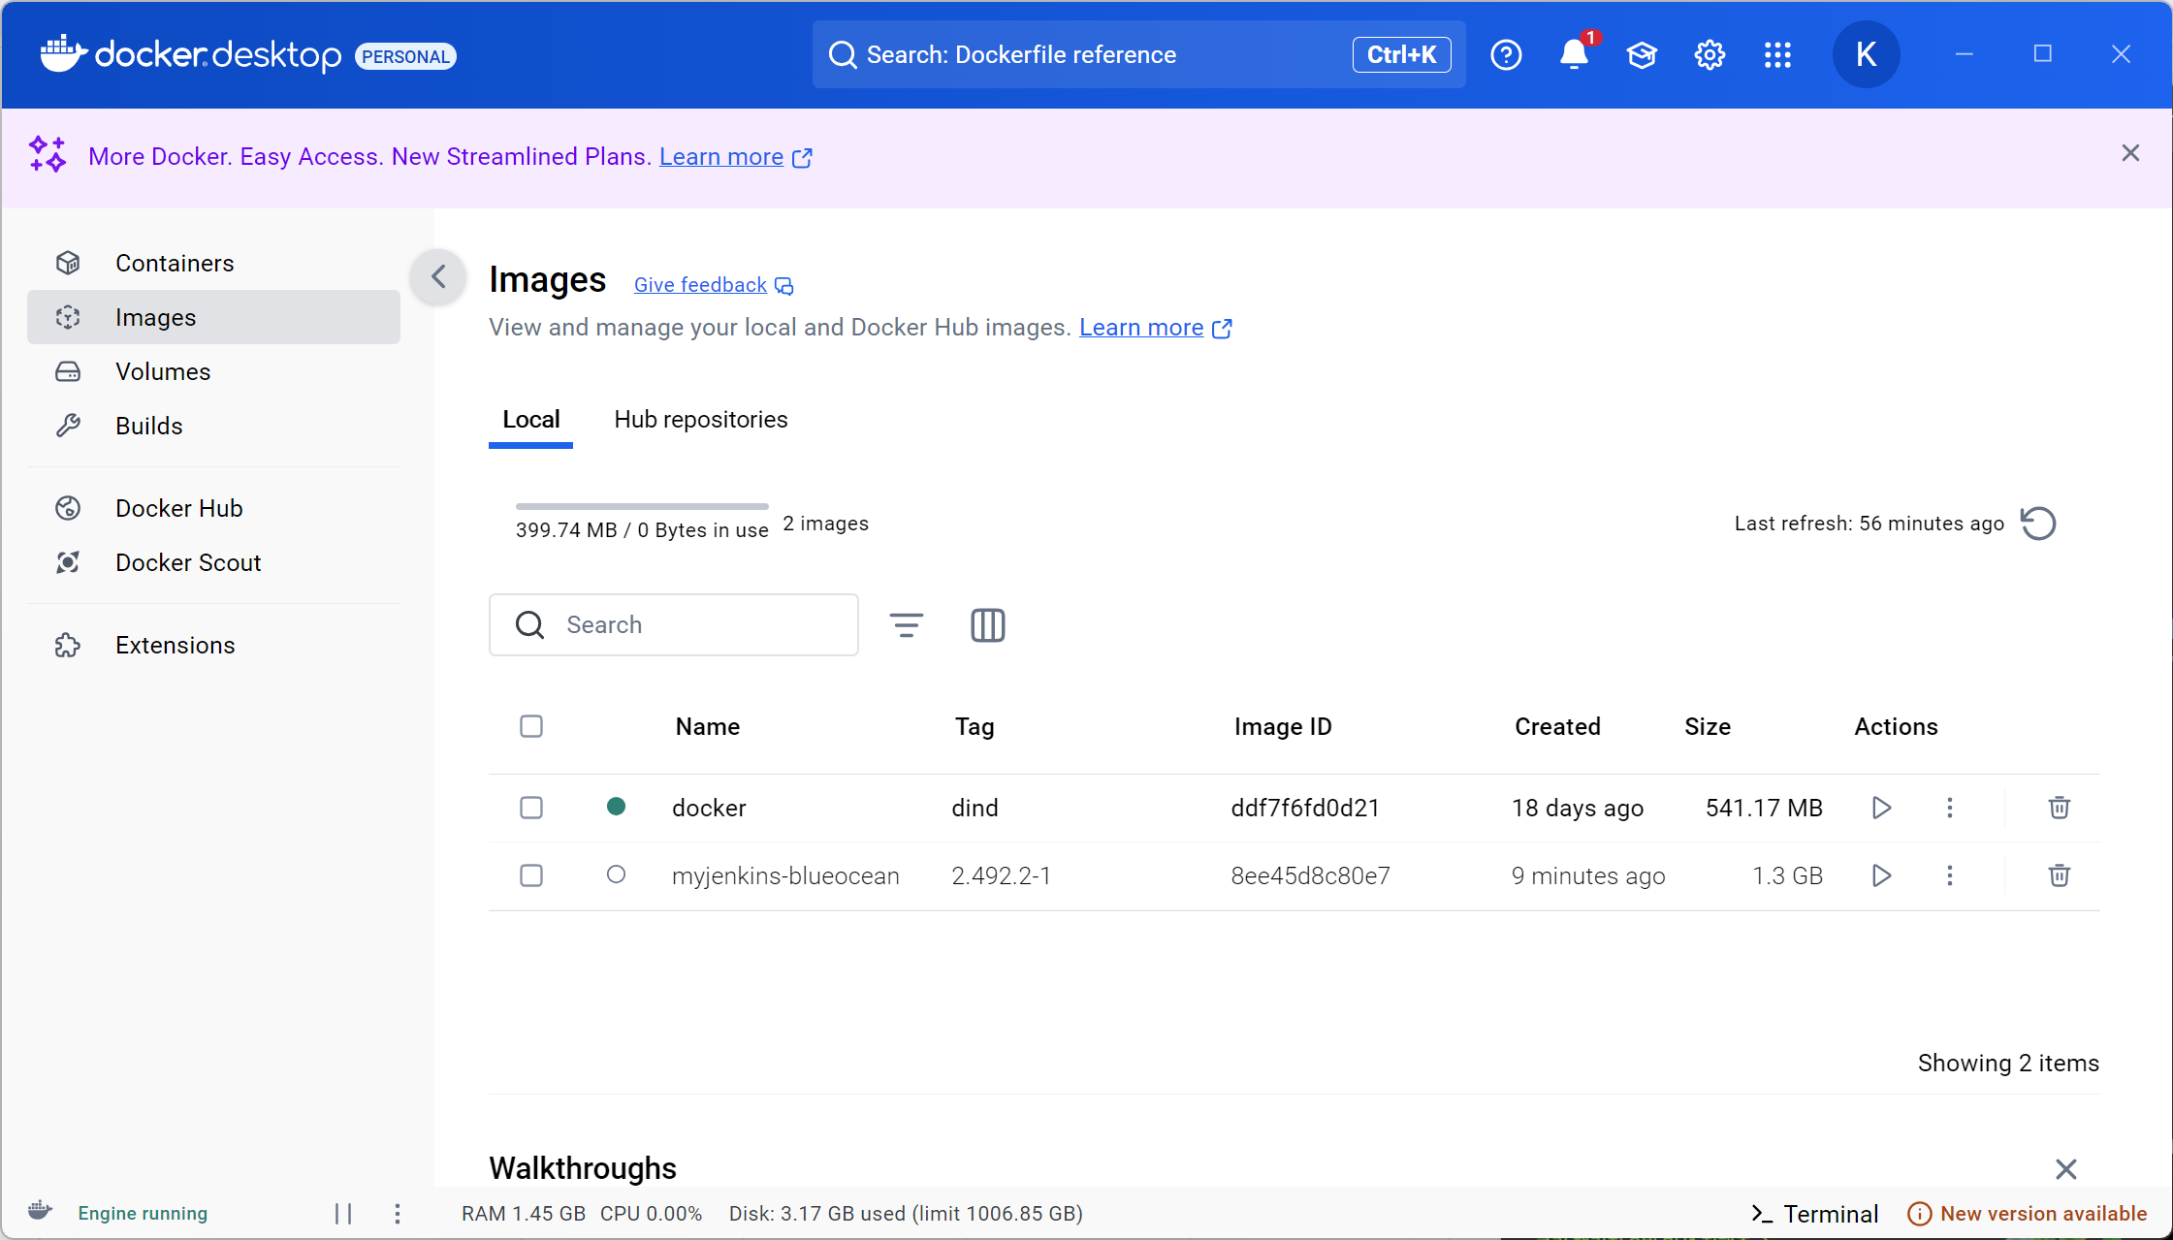Open the filter options icon
The height and width of the screenshot is (1240, 2173).
[x=906, y=625]
